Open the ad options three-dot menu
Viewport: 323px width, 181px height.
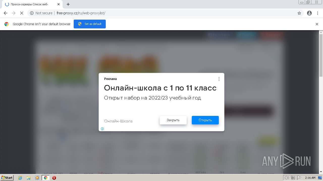pos(219,79)
